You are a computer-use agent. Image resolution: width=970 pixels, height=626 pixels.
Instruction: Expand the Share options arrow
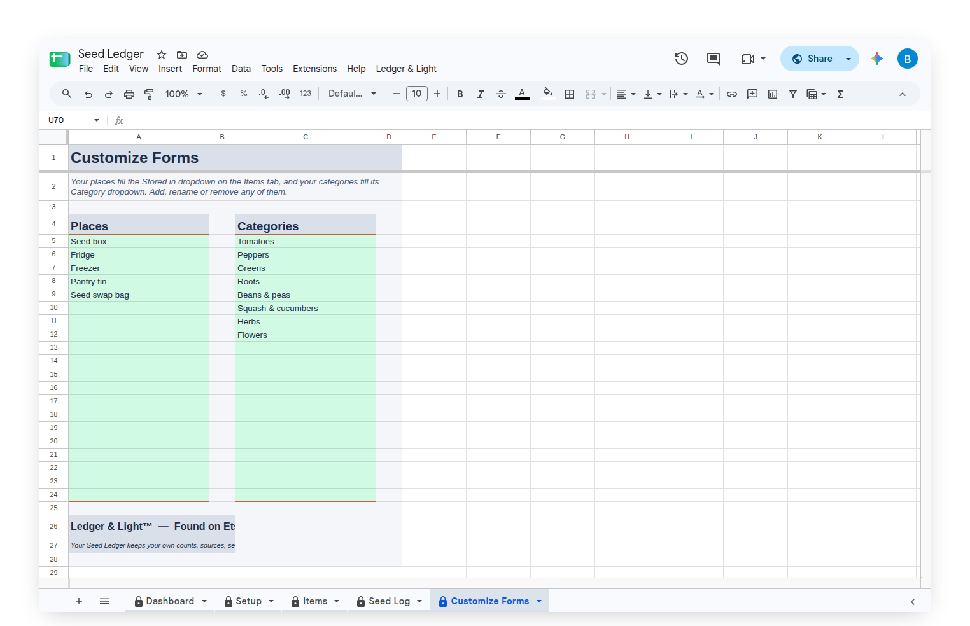(x=848, y=59)
